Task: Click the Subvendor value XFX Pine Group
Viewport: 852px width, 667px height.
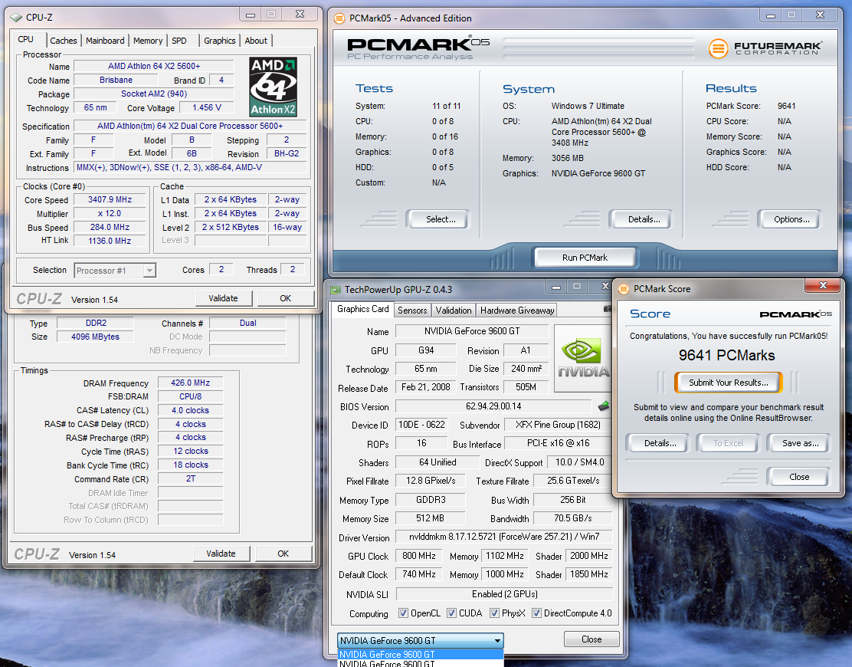Action: pyautogui.click(x=558, y=425)
